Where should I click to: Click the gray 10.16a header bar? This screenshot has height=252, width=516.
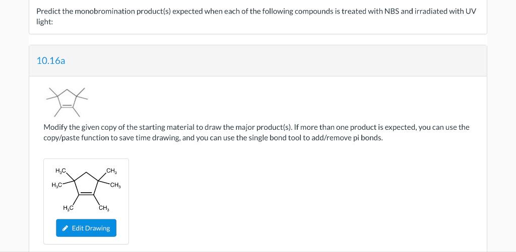[258, 61]
